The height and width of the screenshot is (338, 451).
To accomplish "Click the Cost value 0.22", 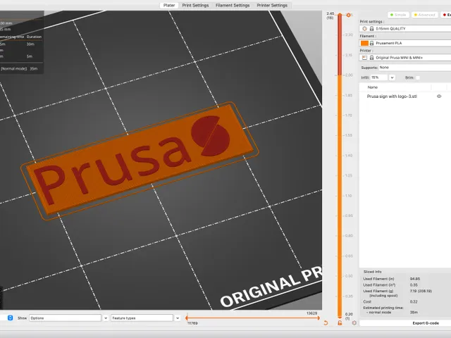I will tap(414, 301).
